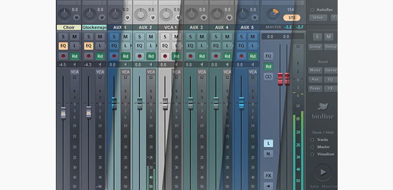The image size is (393, 190).
Task: Click the Setup button
Action: tap(318, 18)
